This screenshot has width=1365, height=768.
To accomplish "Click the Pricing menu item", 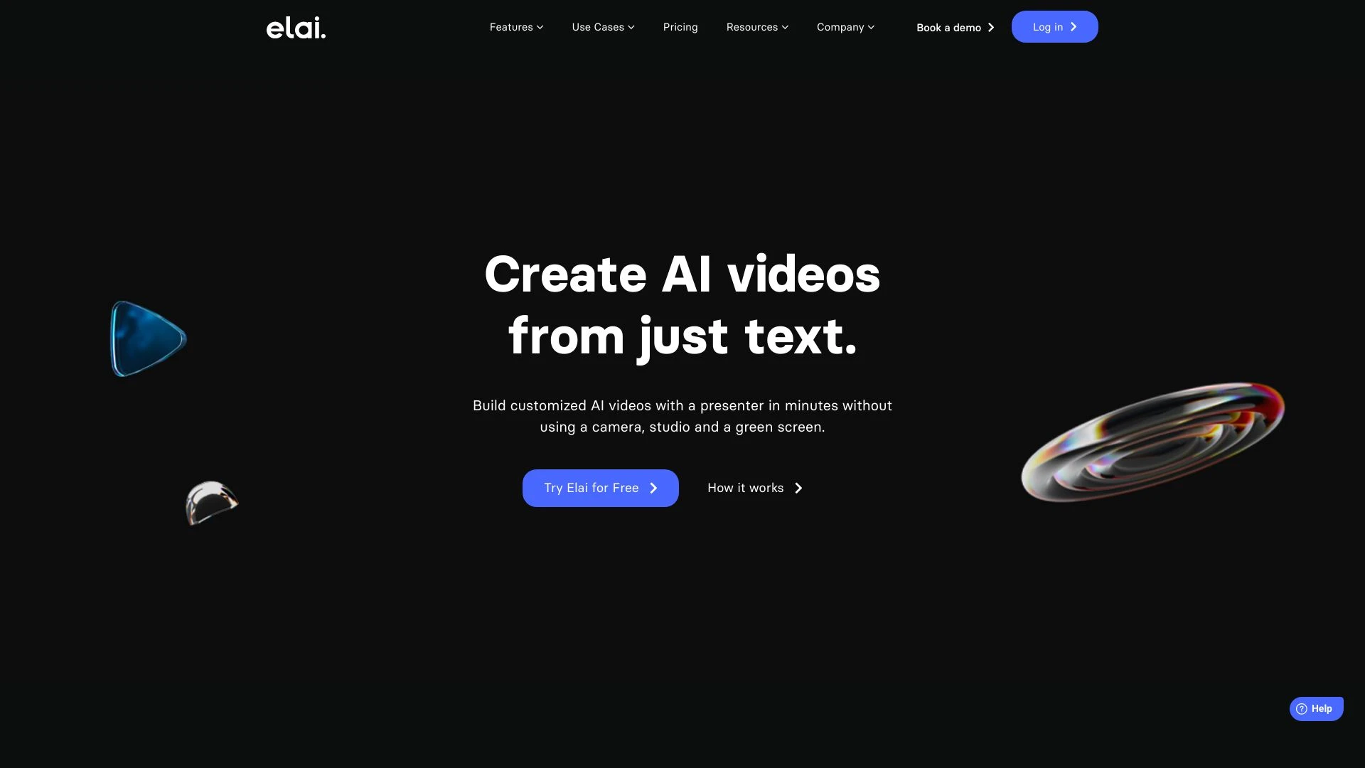I will 680,26.
